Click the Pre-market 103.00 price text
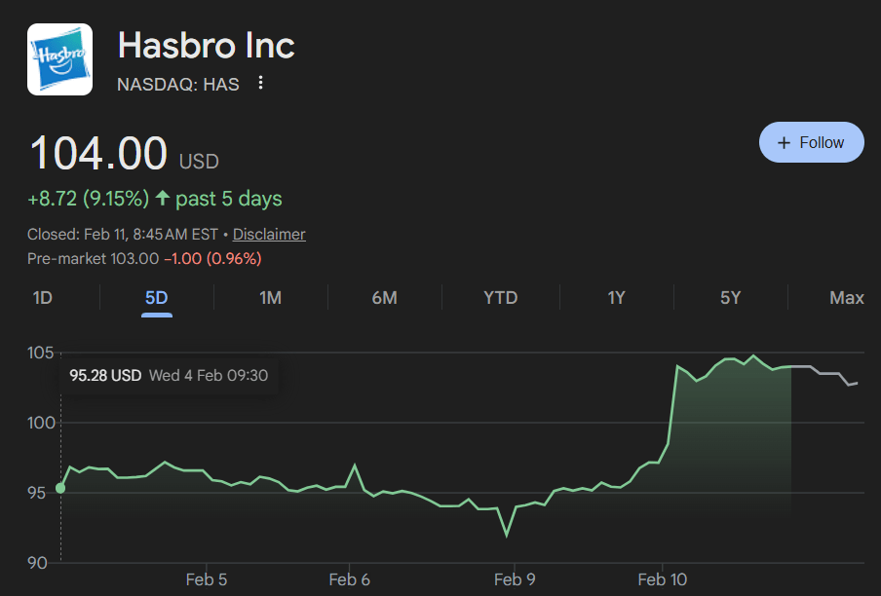 point(94,258)
